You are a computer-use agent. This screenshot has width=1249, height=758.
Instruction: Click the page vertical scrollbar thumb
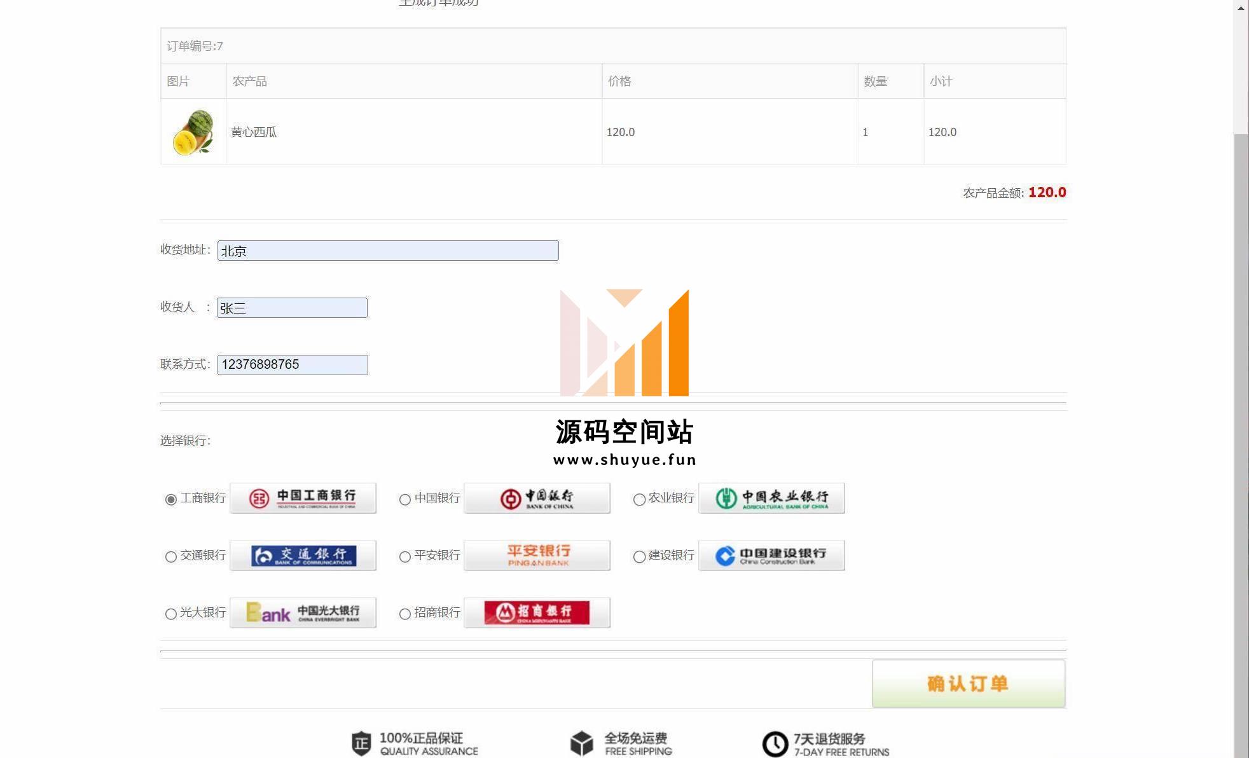coord(1241,445)
